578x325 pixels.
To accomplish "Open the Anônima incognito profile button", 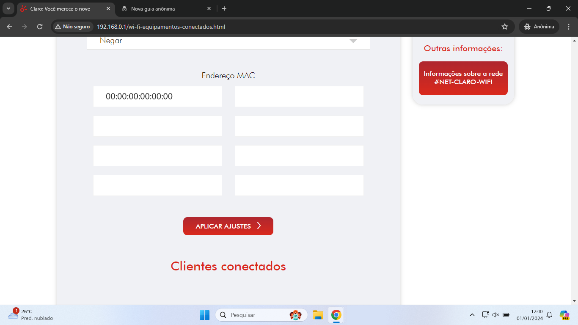I will (x=539, y=27).
